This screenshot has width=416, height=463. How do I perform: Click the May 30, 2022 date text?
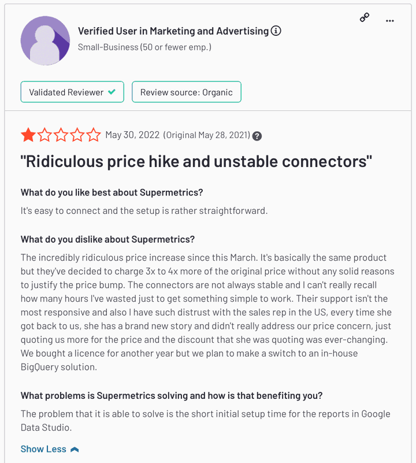click(x=131, y=136)
